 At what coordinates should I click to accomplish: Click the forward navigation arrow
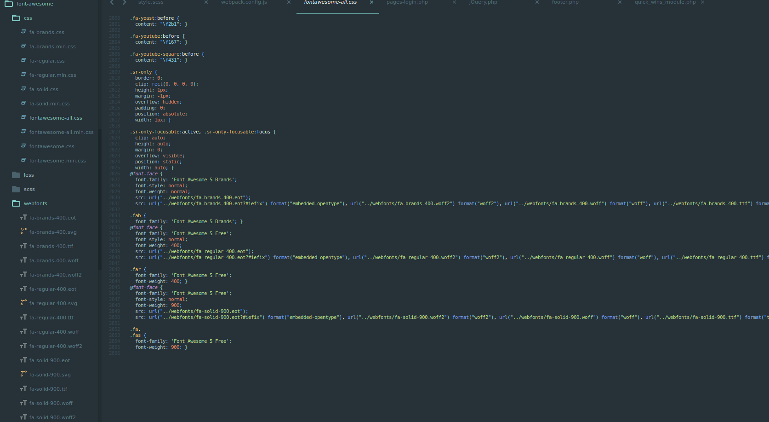click(x=124, y=2)
